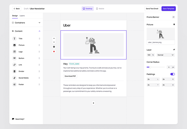
Task: Click the Back button
Action: (x=16, y=9)
